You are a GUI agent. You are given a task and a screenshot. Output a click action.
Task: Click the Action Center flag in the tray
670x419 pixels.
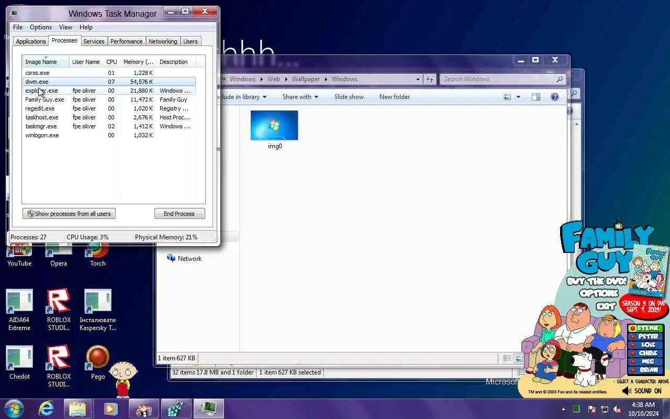592,409
